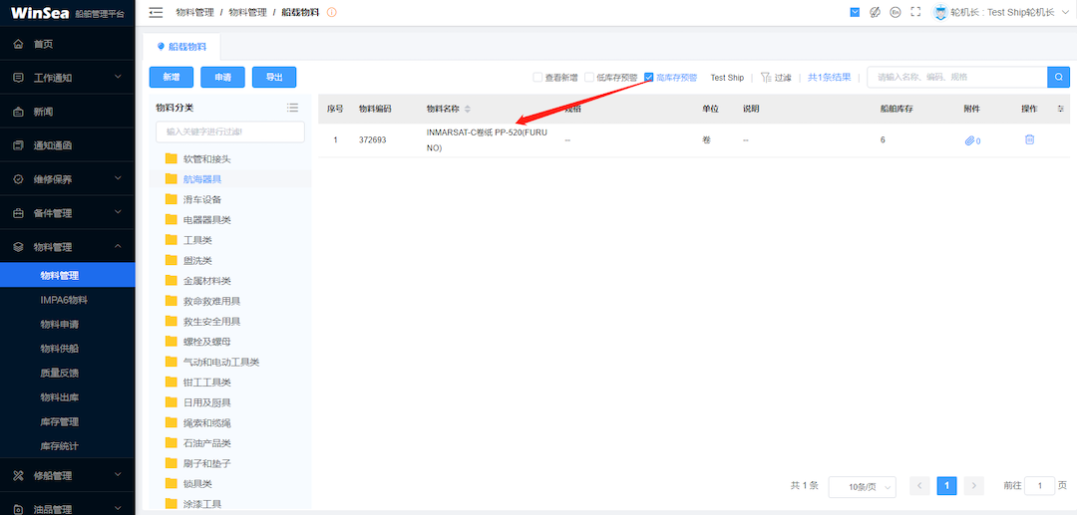This screenshot has width=1077, height=515.
Task: Click the Test Ship label in toolbar
Action: pos(727,78)
